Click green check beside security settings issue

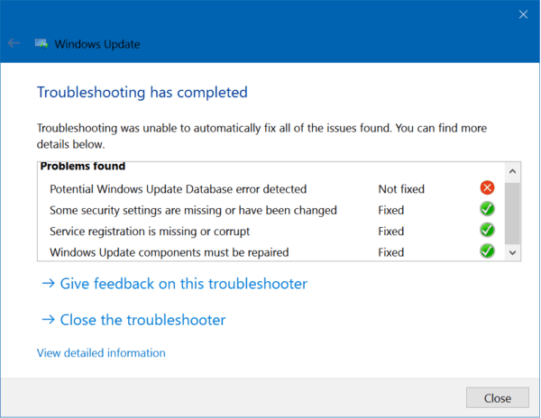pos(487,209)
